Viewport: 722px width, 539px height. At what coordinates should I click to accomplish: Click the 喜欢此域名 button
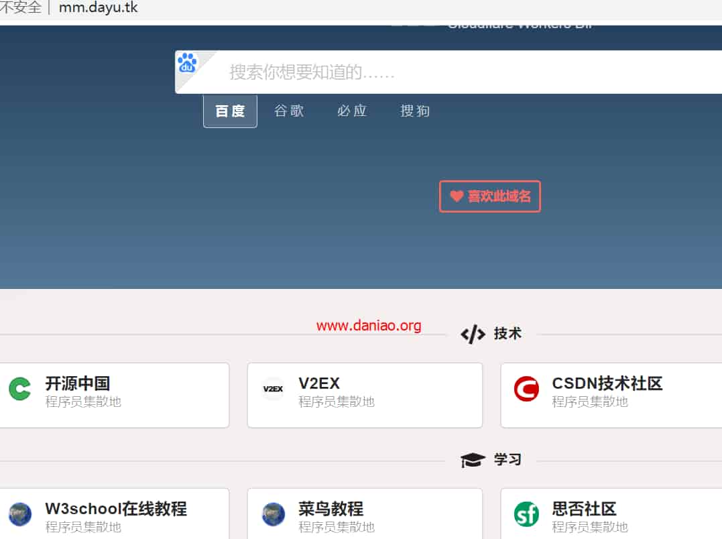point(490,196)
